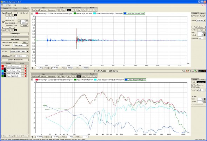Open the FFT Size dropdown
207x141 pixels.
tap(19, 51)
